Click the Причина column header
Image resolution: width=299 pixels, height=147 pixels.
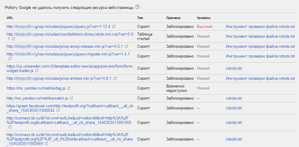[x=173, y=18]
